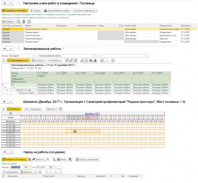The height and width of the screenshot is (183, 198).
Task: Select the Ст 1м, 114 room row header
Action: 11,141
